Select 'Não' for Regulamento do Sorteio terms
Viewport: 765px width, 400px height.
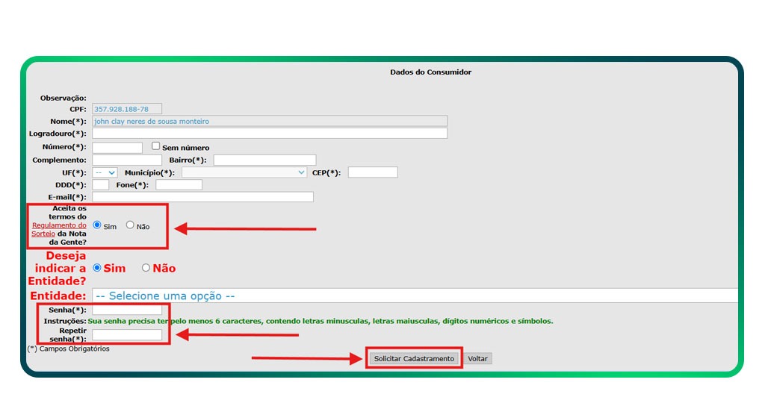click(130, 225)
